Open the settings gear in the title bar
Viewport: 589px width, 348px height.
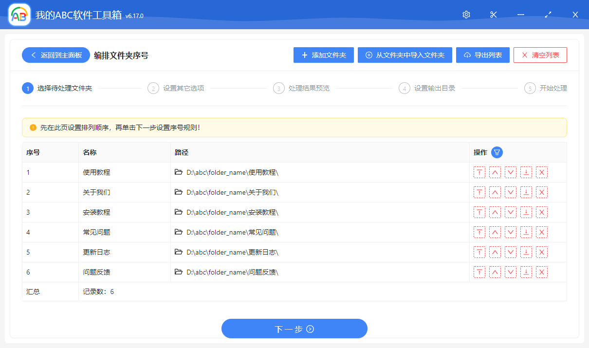466,14
